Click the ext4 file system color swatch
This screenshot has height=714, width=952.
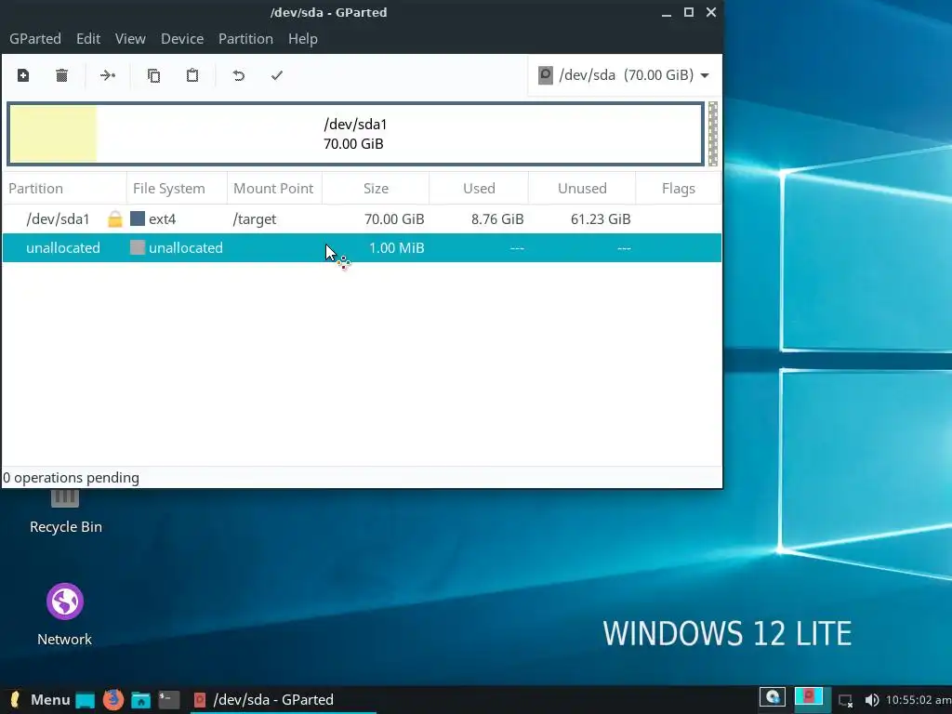pos(138,218)
